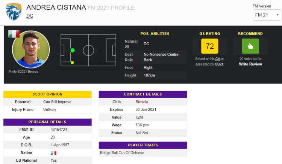Click the DC position abbreviation under the name

pyautogui.click(x=29, y=16)
